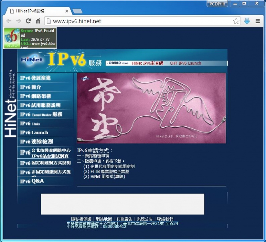
Task: Click the HiNet logo in header
Action: click(x=32, y=60)
